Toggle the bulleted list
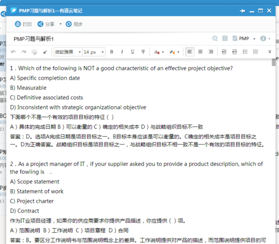The width and height of the screenshot is (279, 244). (x=245, y=51)
